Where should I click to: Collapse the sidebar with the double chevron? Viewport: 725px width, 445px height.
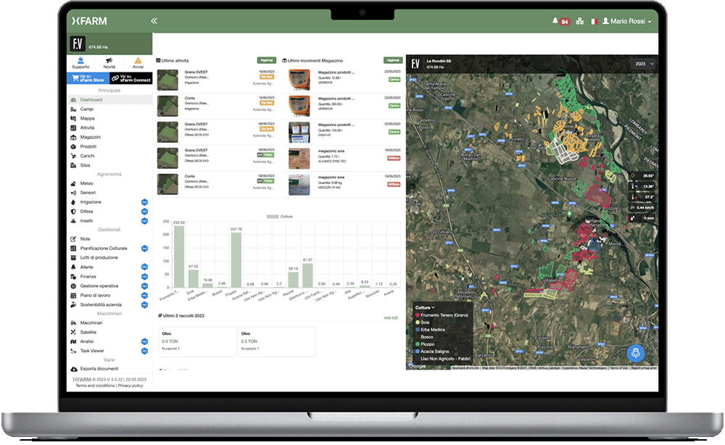153,21
